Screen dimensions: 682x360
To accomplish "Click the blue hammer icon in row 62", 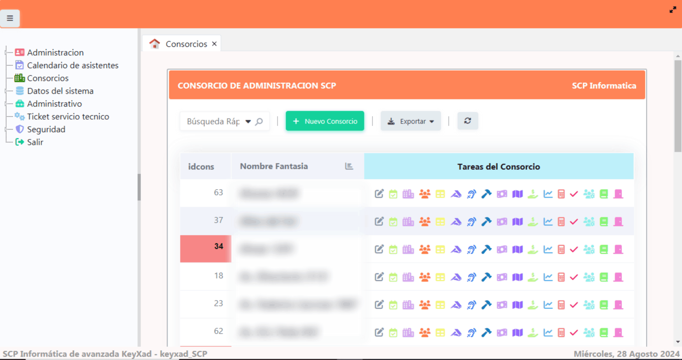I will tap(486, 333).
